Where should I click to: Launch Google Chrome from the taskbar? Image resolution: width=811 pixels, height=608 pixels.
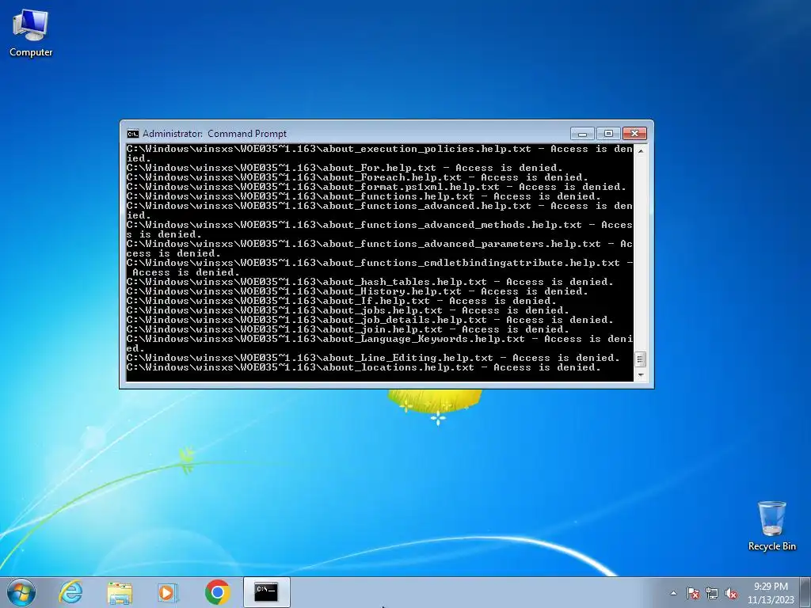217,592
